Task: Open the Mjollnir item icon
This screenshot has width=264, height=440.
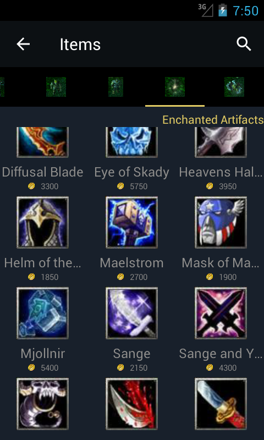Action: (43, 313)
